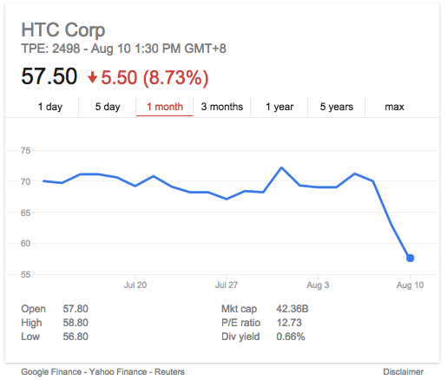Image resolution: width=447 pixels, height=380 pixels.
Task: Click the blue end-point dot on chart
Action: 410,258
